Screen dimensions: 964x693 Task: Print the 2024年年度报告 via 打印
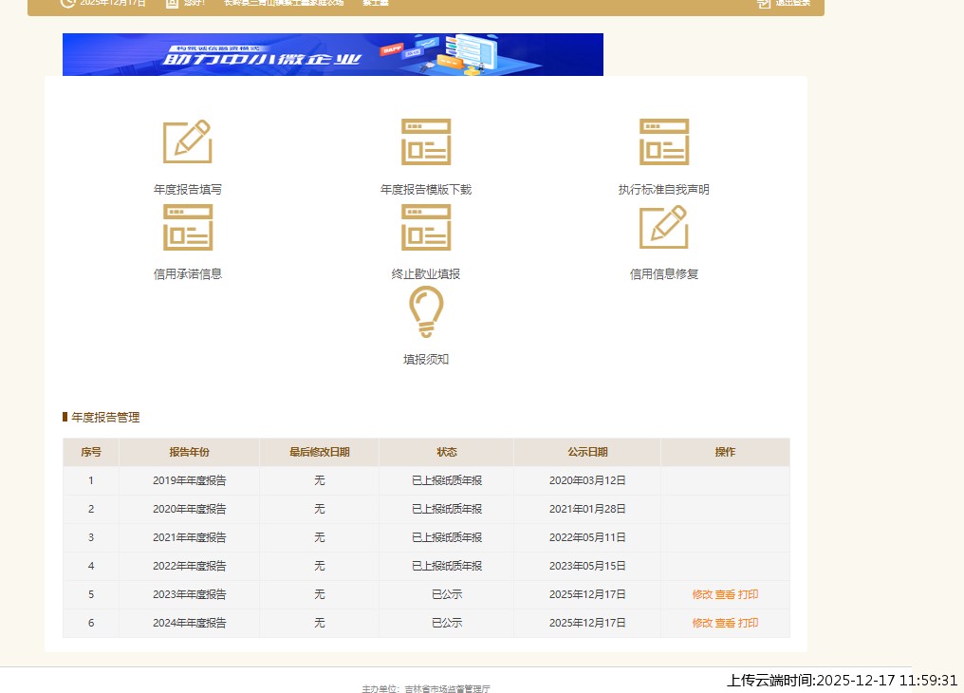click(x=748, y=624)
